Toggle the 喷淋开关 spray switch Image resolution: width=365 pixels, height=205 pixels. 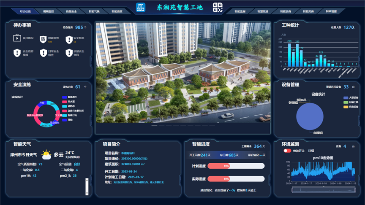coord(287,151)
